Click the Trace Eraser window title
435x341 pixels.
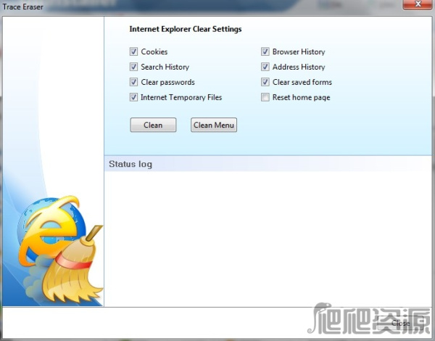pyautogui.click(x=22, y=7)
